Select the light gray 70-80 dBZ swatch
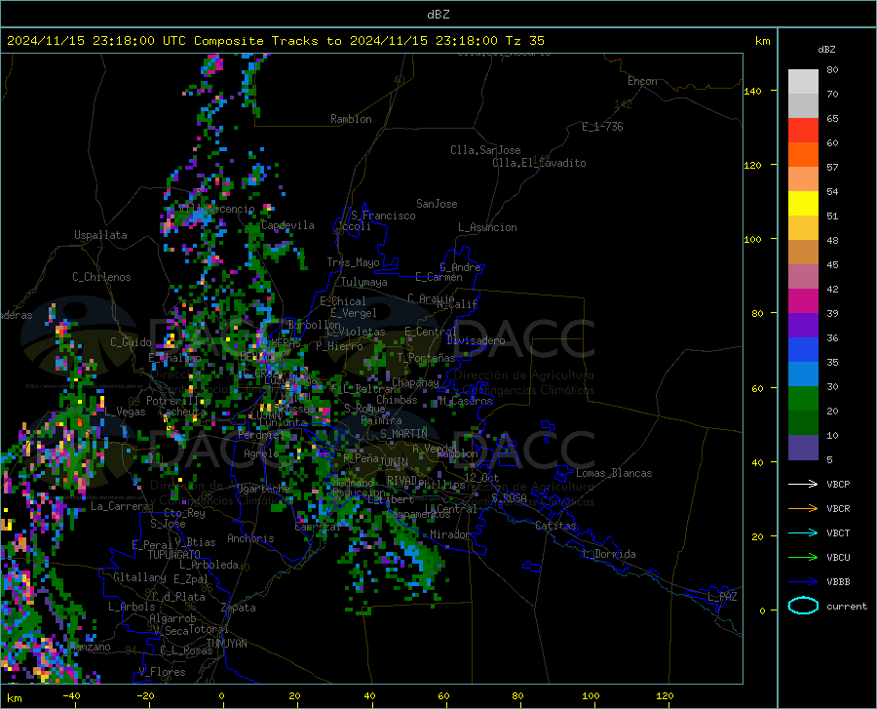The width and height of the screenshot is (877, 709). [x=803, y=82]
